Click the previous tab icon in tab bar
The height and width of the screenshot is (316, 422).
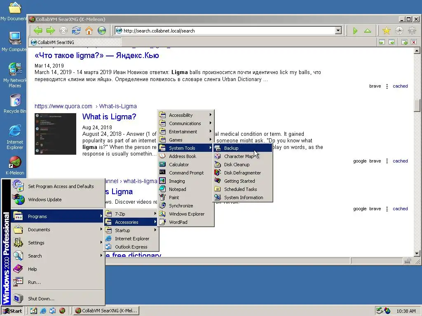382,42
